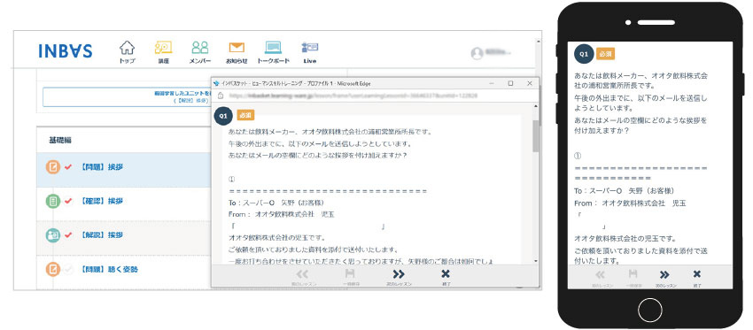The height and width of the screenshot is (330, 753).
Task: Minimize the Edge popup window
Action: click(x=492, y=83)
